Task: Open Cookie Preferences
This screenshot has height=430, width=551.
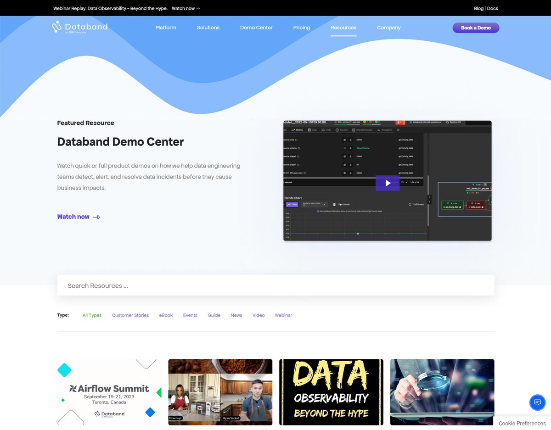Action: 522,423
